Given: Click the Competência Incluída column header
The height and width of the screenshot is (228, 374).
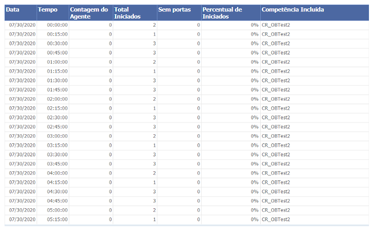Looking at the screenshot, I should pyautogui.click(x=314, y=13).
